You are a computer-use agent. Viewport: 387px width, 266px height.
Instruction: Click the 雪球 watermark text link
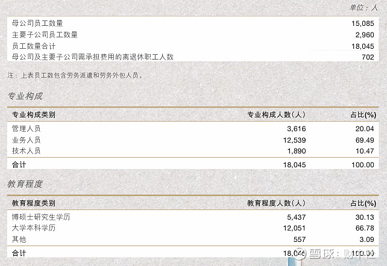pyautogui.click(x=342, y=254)
